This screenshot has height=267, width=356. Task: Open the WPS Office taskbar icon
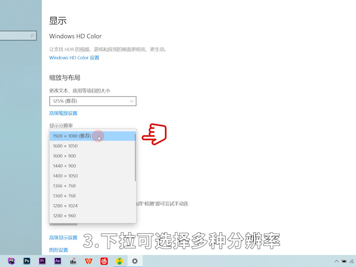click(x=89, y=261)
